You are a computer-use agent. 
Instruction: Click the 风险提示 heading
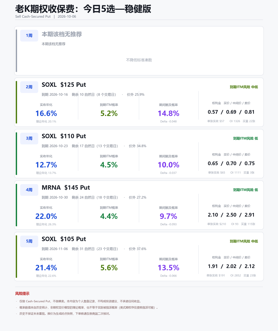[22, 294]
